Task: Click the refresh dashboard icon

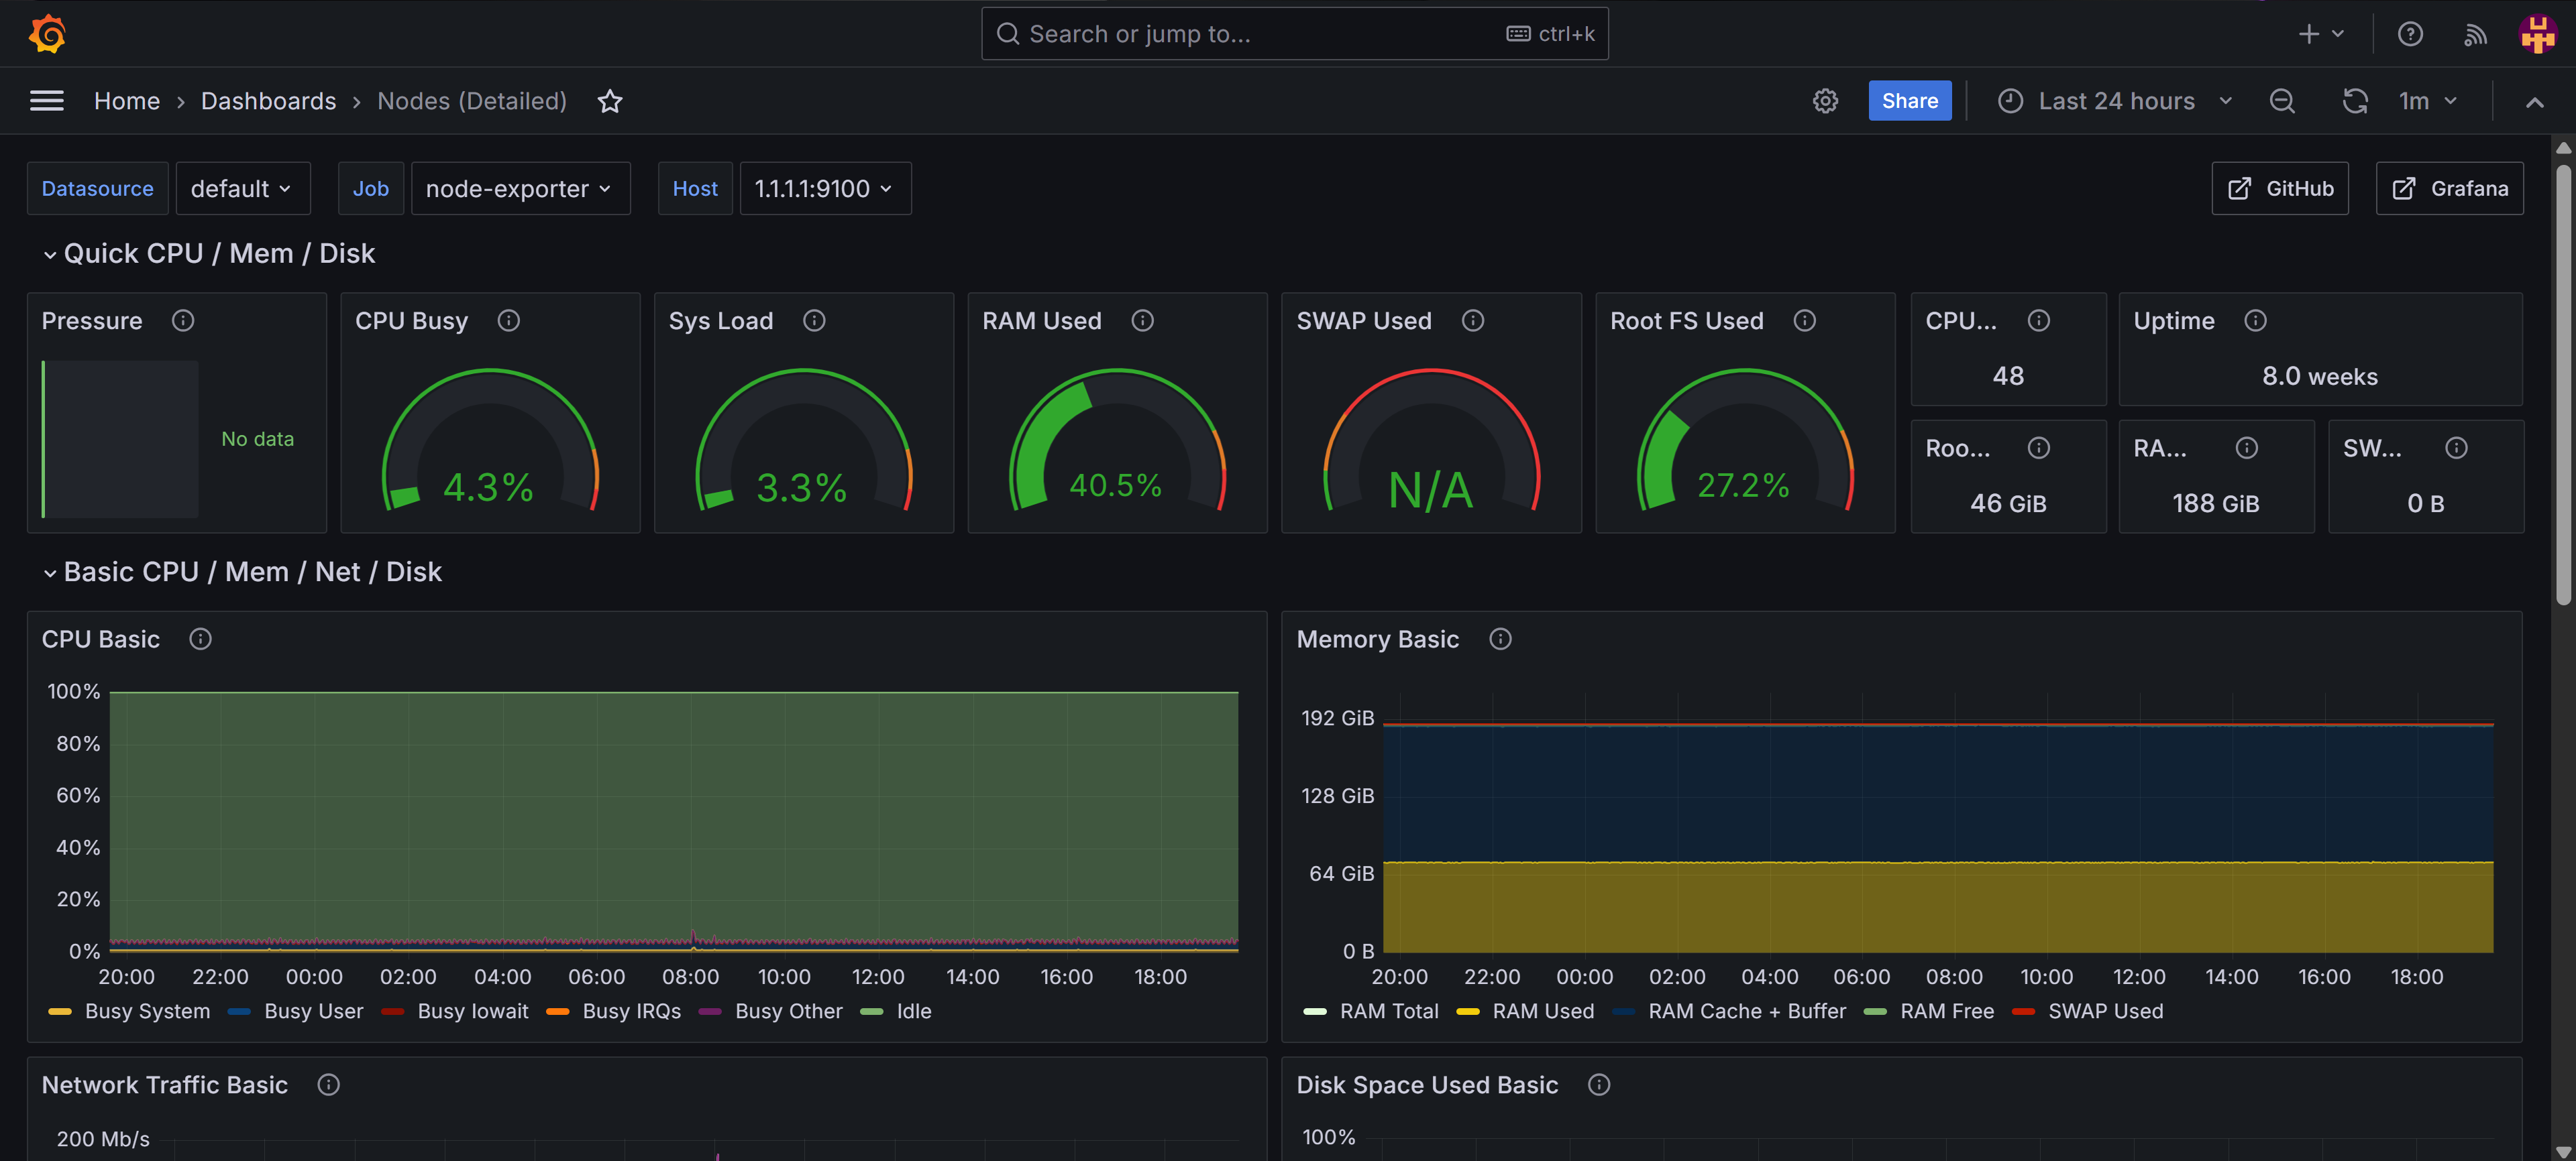Action: 2355,101
